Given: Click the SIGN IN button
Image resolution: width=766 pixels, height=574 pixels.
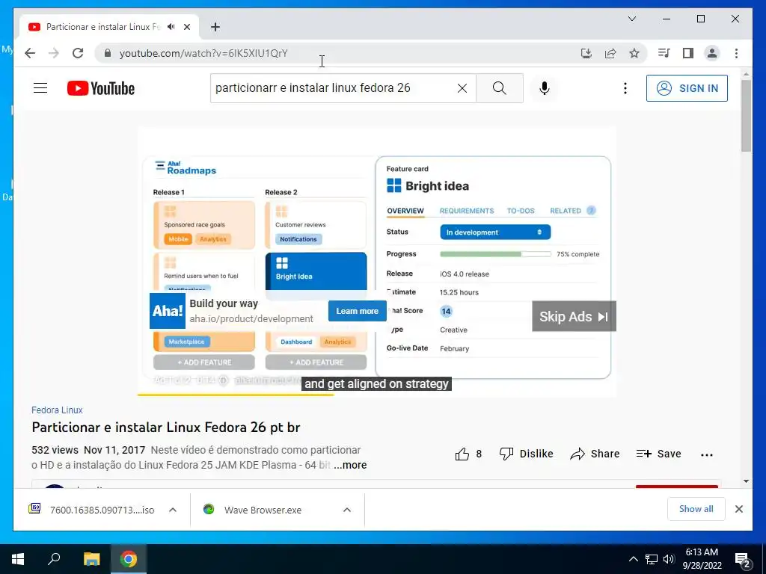Looking at the screenshot, I should click(x=687, y=88).
